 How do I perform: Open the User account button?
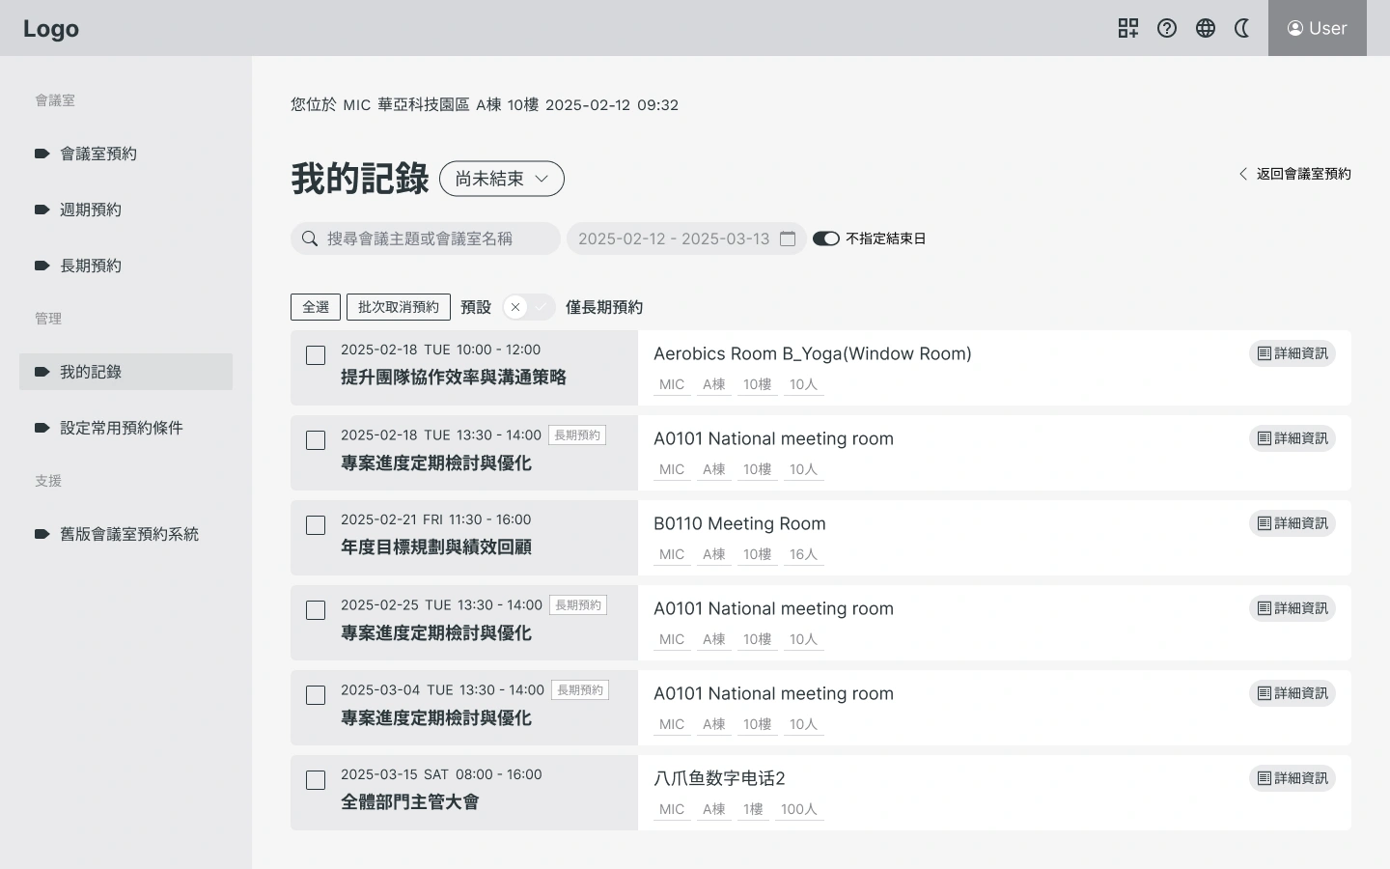pos(1317,28)
